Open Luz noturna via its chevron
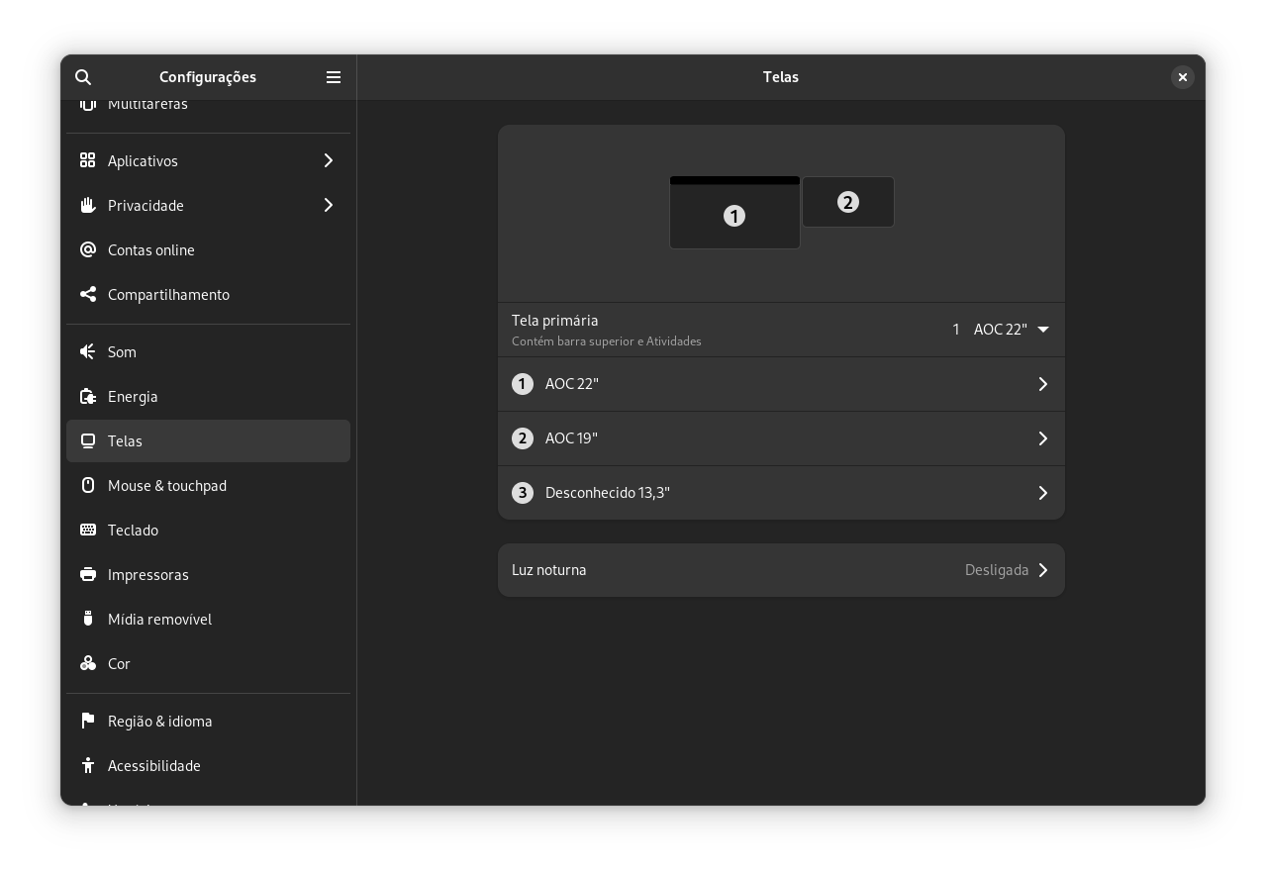1266x872 pixels. pyautogui.click(x=1043, y=570)
